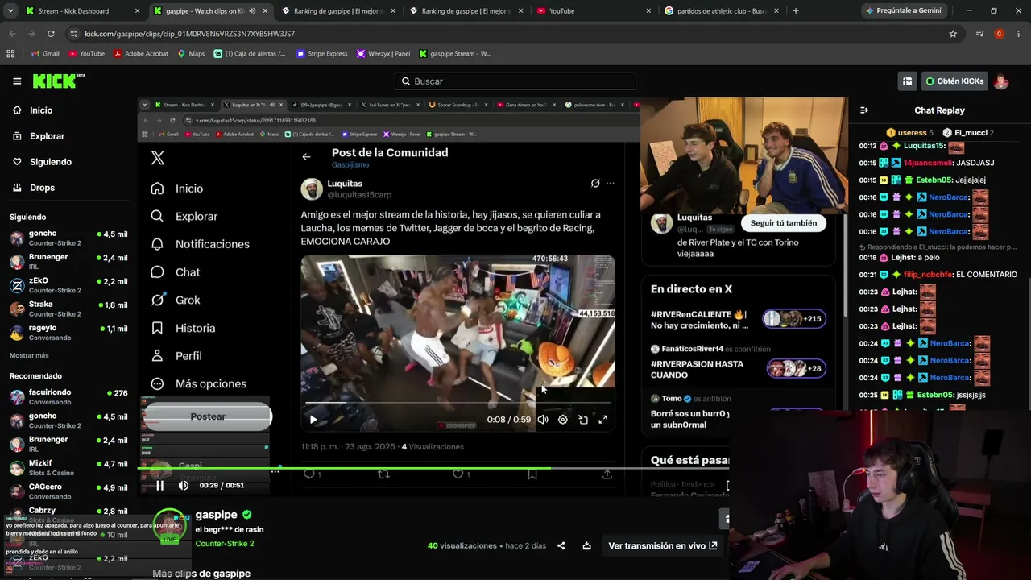
Task: Select the clip title 'el begr*** de rasin'
Action: click(x=230, y=529)
